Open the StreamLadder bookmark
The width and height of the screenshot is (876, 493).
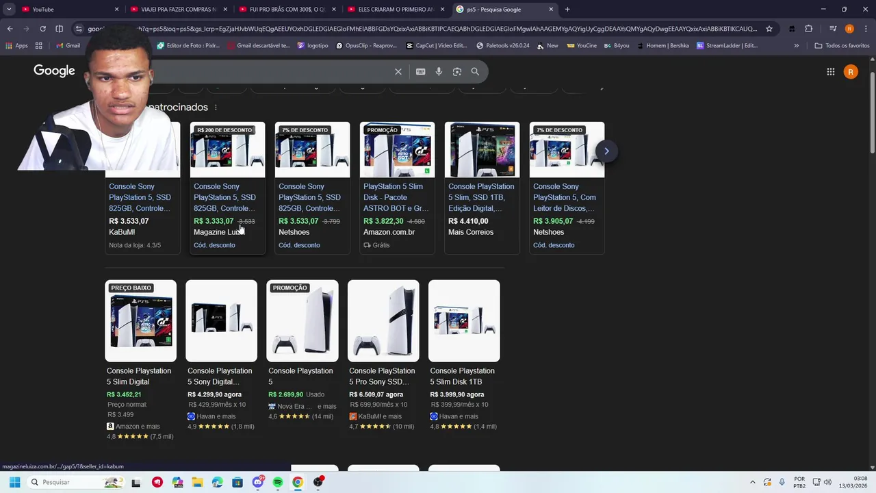tap(727, 45)
